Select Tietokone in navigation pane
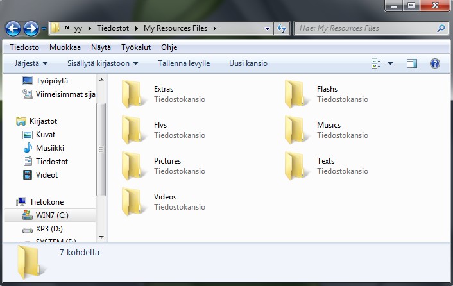The width and height of the screenshot is (453, 286). pyautogui.click(x=46, y=202)
